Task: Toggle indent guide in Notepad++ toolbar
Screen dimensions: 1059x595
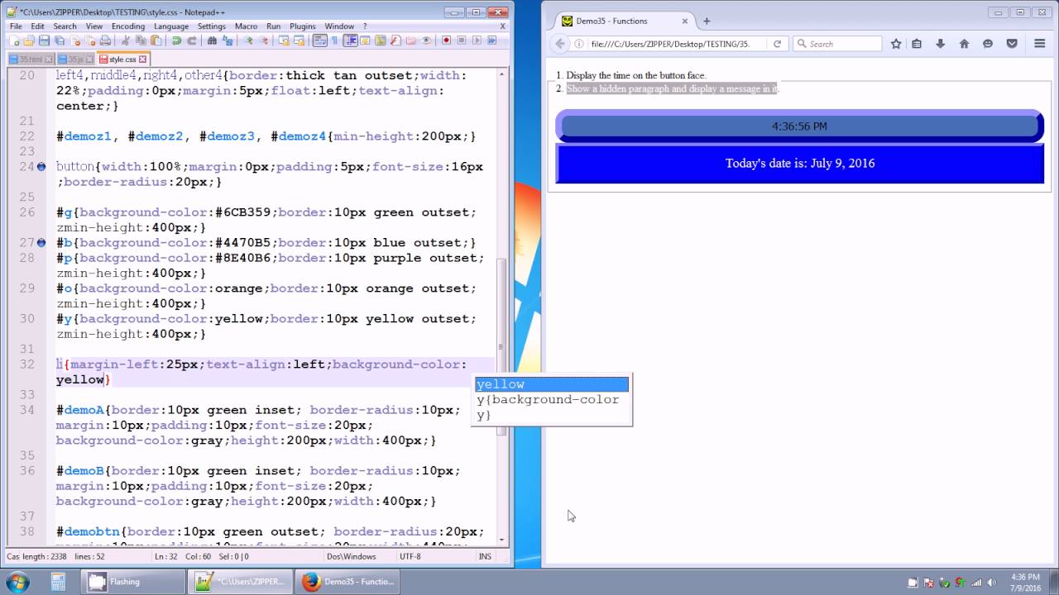Action: point(350,40)
